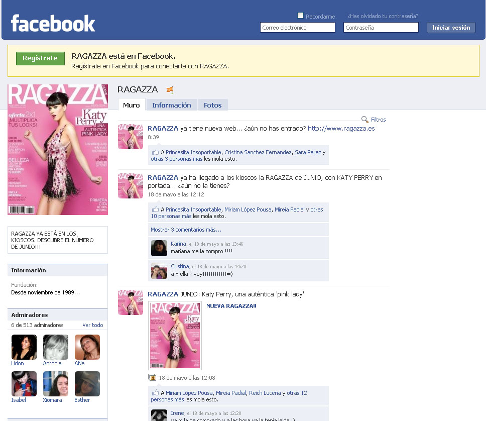Click the 'Desde noviembre de 1989…' text
This screenshot has width=486, height=421.
[46, 292]
